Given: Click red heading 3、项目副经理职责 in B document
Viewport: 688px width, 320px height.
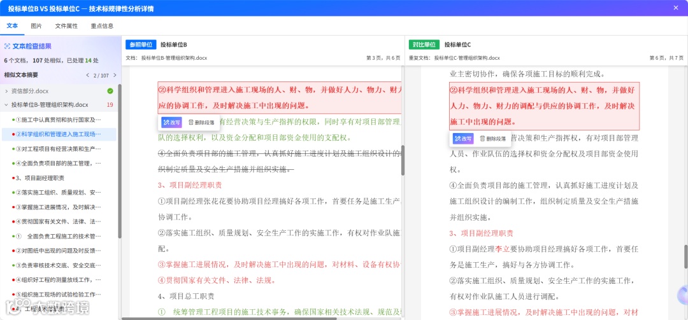Looking at the screenshot, I should 190,185.
